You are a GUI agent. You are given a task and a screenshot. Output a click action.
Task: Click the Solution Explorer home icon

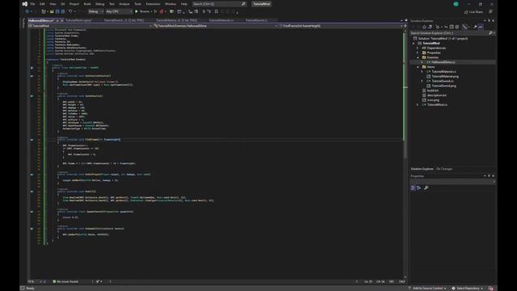[424, 27]
